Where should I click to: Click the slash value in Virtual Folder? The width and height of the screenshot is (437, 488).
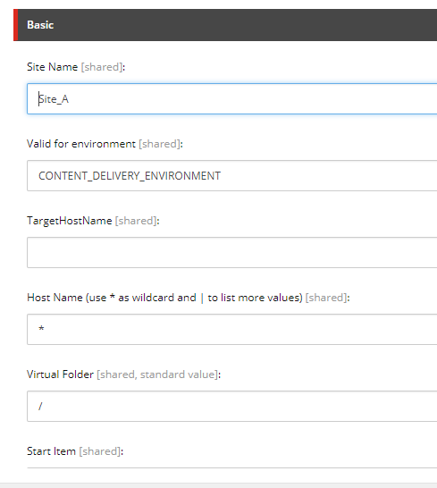(x=40, y=406)
